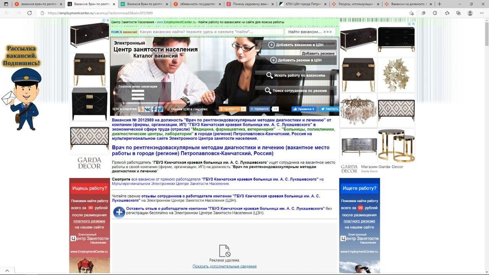Click 'Искать работу по вакансиям' button
Screen dimensions: 489x275
click(296, 75)
